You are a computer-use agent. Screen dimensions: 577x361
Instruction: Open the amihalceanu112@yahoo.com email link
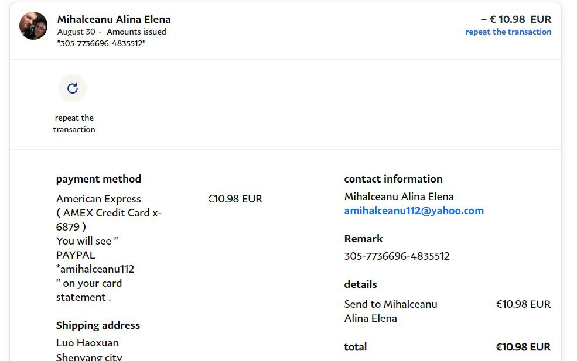click(414, 211)
